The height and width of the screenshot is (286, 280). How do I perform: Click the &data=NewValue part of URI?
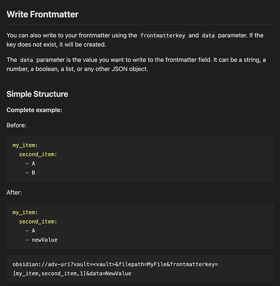click(x=109, y=273)
